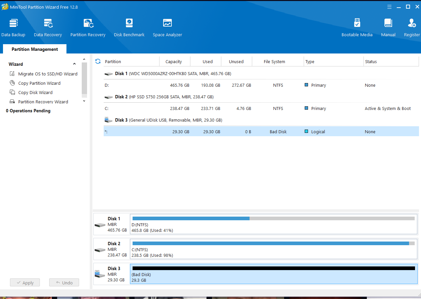Click the Disk 3 USB icon in list
Viewport: 421px width, 299px height.
[x=109, y=120]
